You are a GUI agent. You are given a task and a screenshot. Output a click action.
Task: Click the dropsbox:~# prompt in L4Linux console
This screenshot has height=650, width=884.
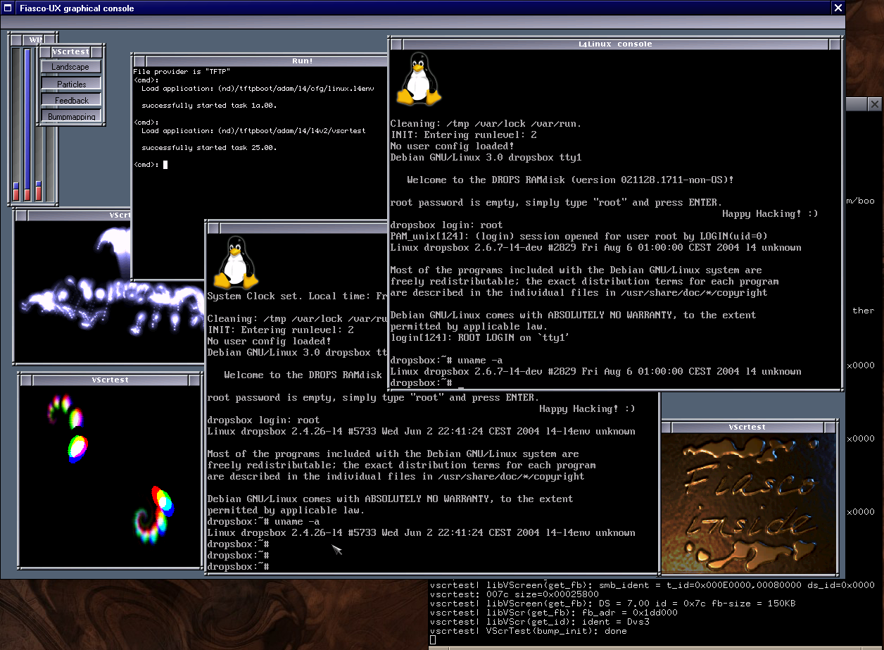[421, 382]
